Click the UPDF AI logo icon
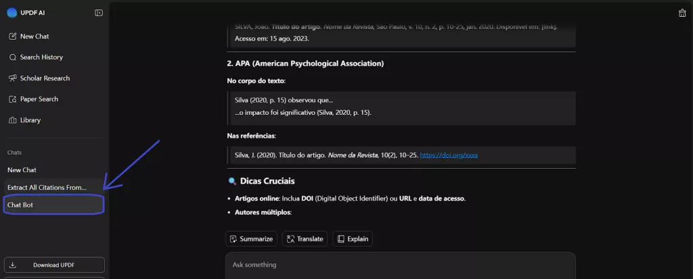The image size is (693, 279). [x=12, y=13]
